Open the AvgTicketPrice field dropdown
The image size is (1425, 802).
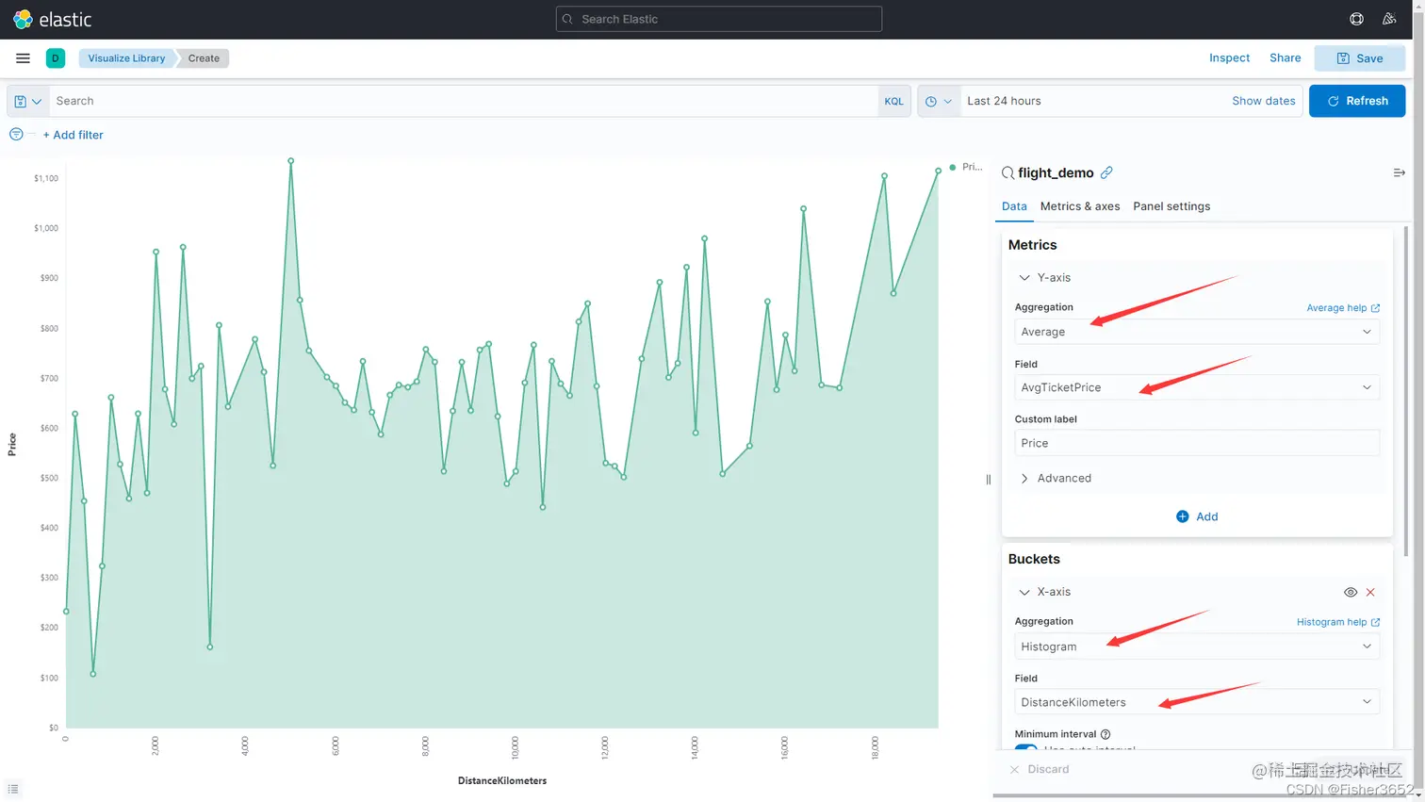click(1197, 387)
